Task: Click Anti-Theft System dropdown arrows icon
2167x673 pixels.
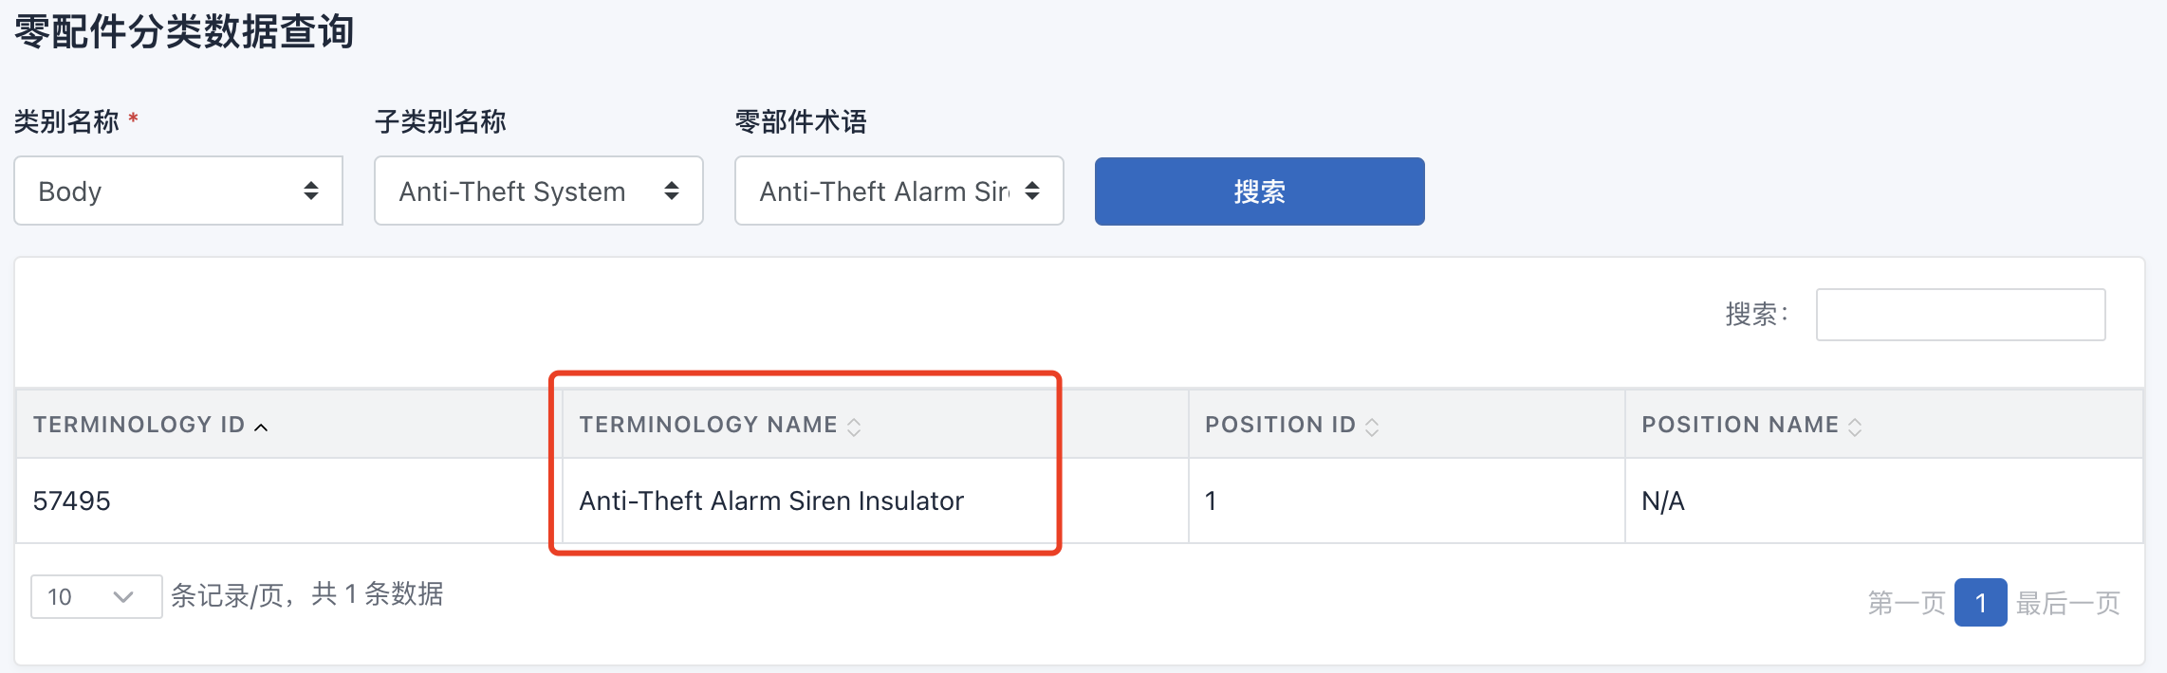Action: [x=672, y=191]
